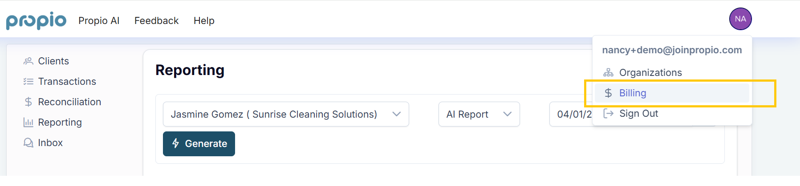Click the Reporting bar chart icon

pyautogui.click(x=28, y=123)
